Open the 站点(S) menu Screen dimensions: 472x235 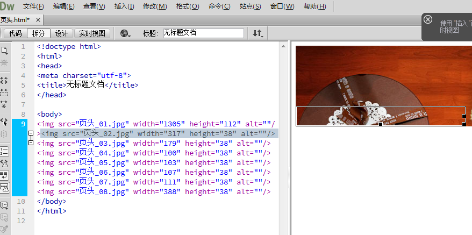[251, 6]
